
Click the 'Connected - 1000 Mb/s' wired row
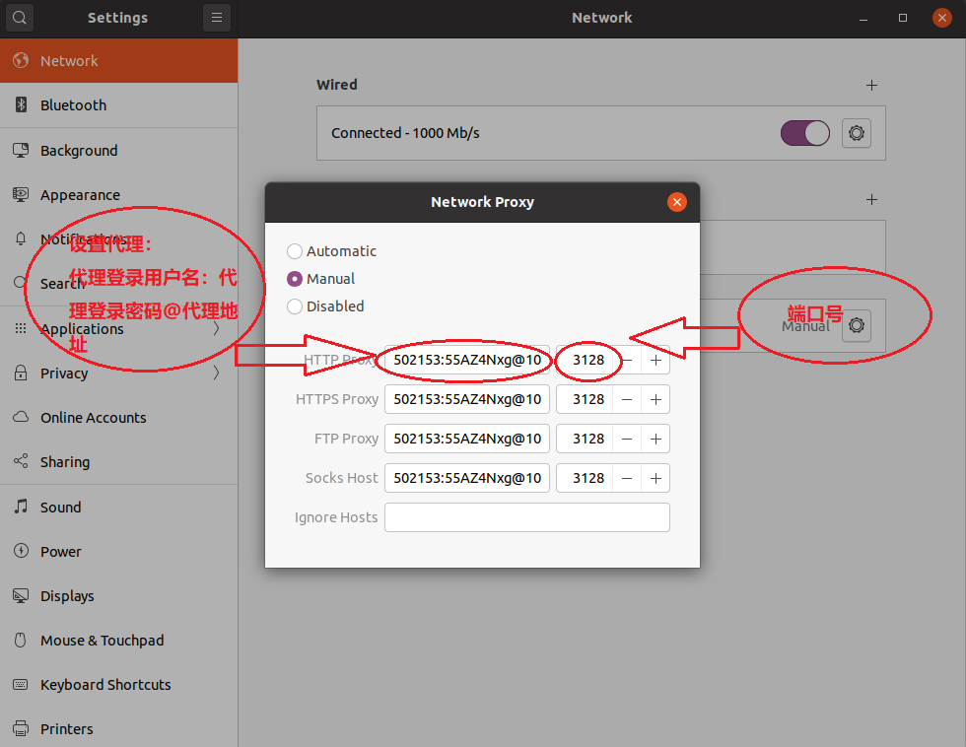[601, 133]
